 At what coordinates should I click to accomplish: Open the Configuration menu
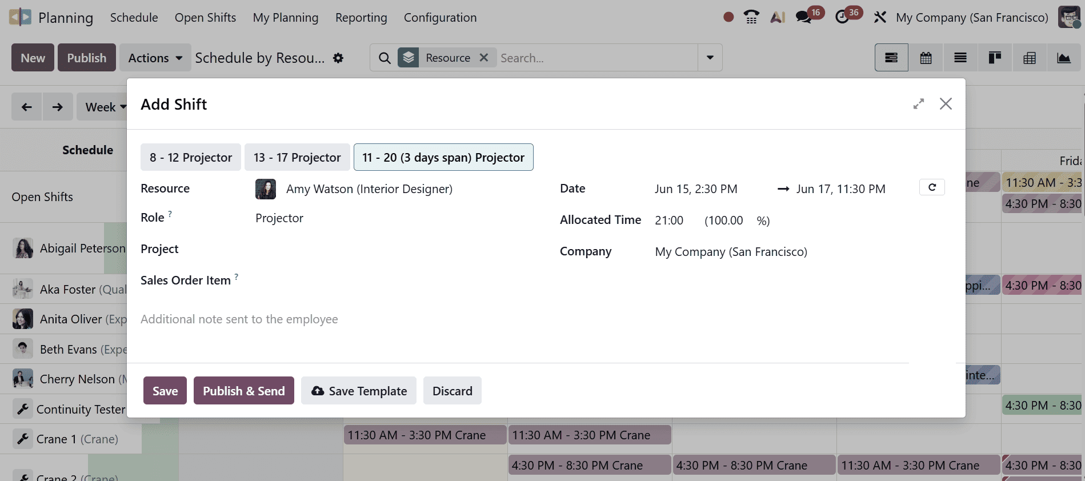[x=440, y=17]
